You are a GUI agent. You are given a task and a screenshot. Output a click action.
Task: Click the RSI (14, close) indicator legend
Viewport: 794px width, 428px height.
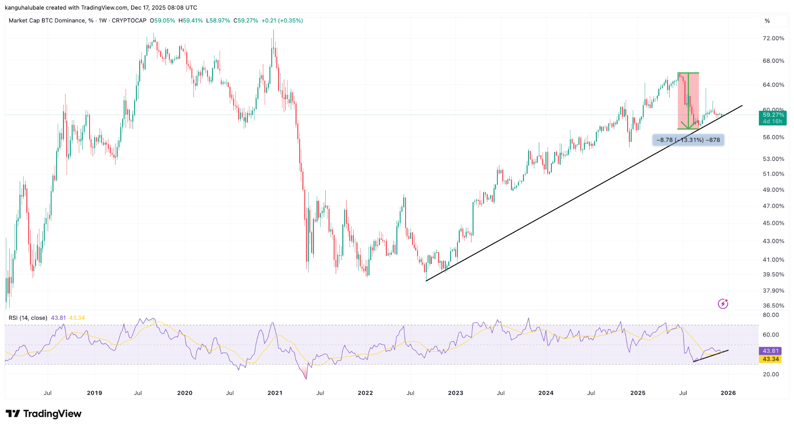coord(28,318)
